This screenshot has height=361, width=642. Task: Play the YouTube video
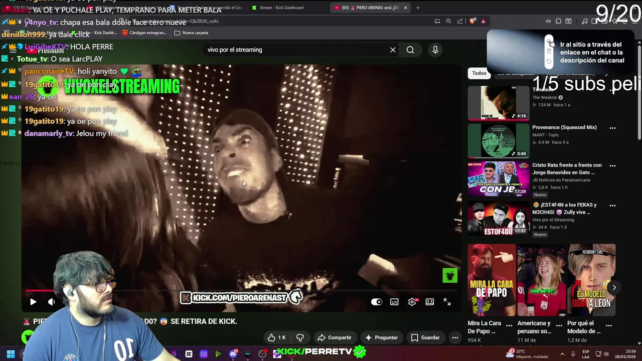click(33, 302)
